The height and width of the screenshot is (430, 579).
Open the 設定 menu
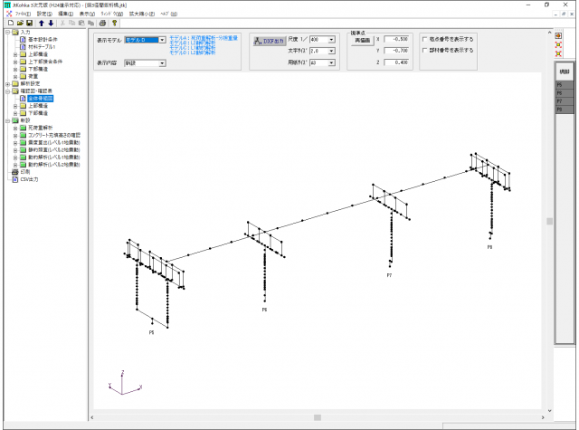tap(46, 14)
